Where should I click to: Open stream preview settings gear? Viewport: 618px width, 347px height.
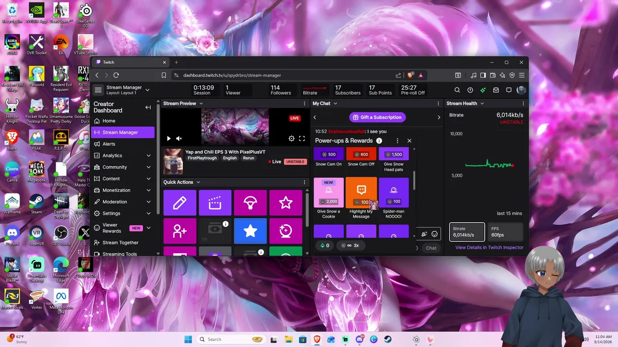pyautogui.click(x=292, y=138)
